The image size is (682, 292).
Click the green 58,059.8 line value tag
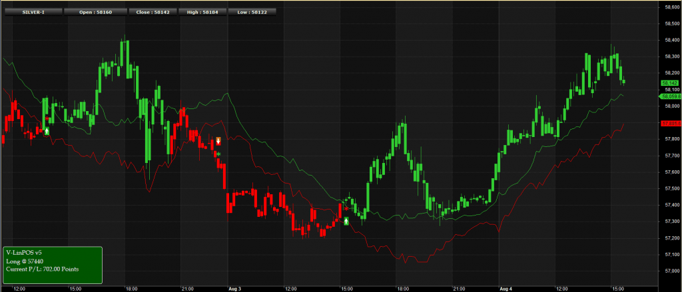670,96
